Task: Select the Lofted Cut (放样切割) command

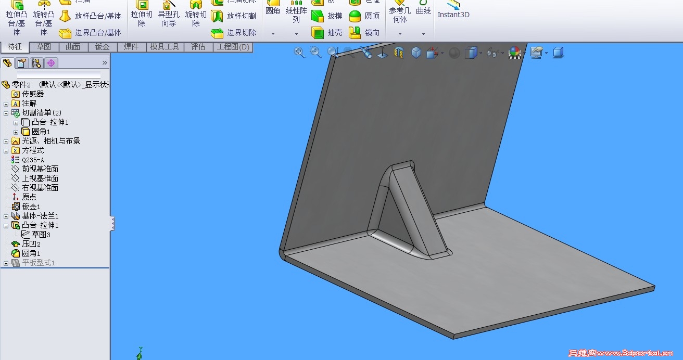Action: coord(234,16)
